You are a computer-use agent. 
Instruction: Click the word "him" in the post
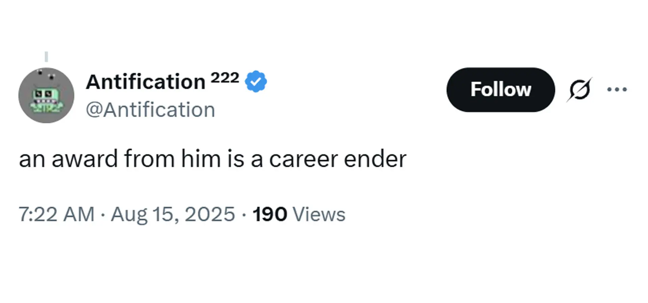[x=201, y=158]
